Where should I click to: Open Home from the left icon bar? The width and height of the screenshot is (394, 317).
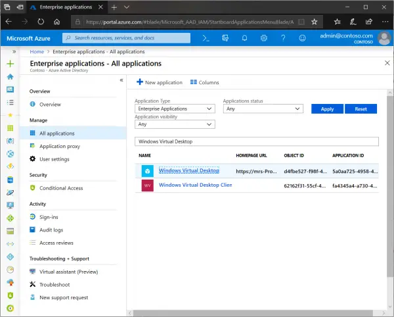pyautogui.click(x=11, y=77)
